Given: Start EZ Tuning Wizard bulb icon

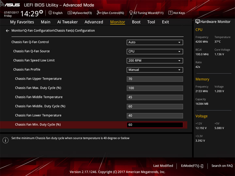Looking at the screenshot, I should coord(131,13).
